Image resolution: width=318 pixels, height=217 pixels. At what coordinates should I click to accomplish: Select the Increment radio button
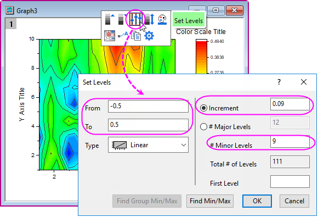tap(203, 108)
